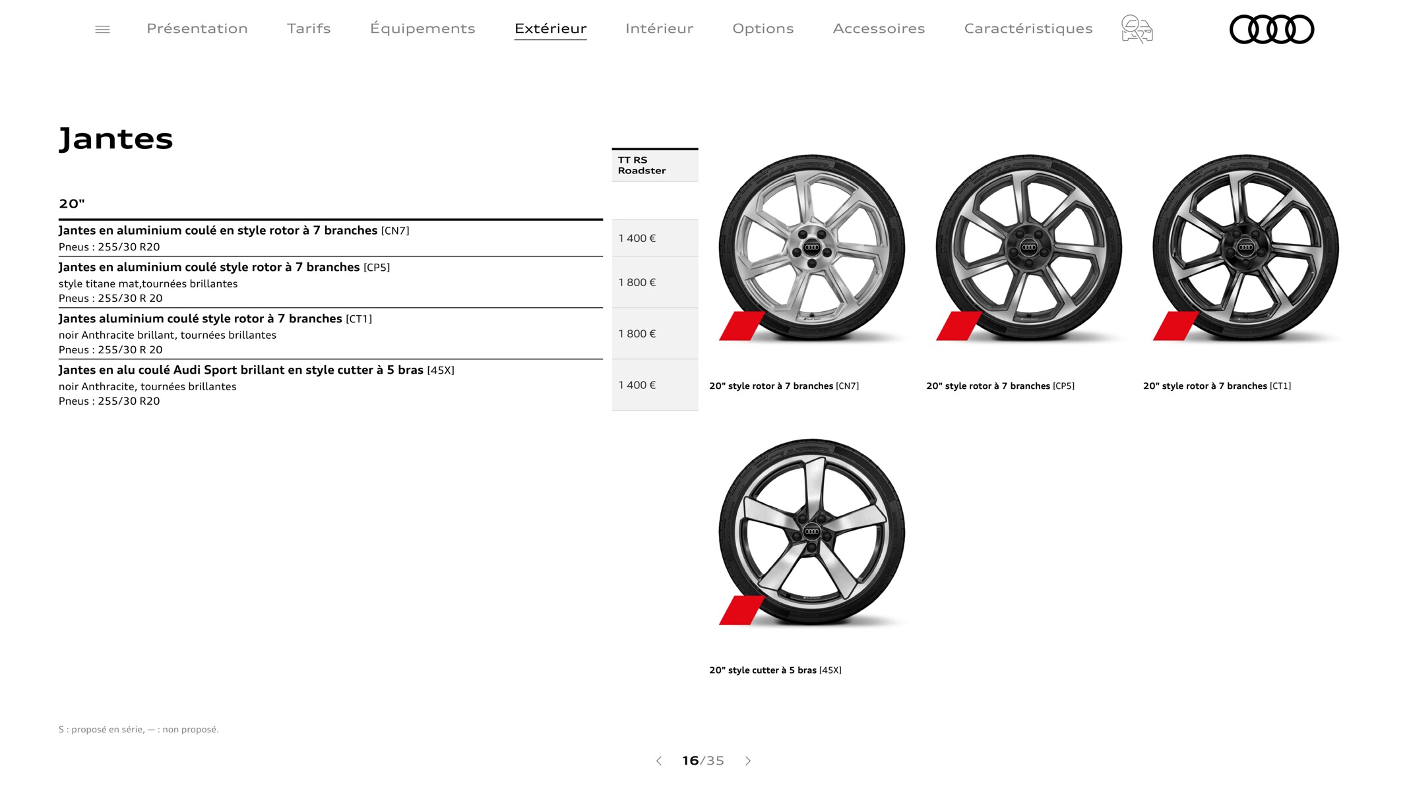Click the 45X five-arm cutter wheel image
The height and width of the screenshot is (791, 1407).
(x=811, y=532)
